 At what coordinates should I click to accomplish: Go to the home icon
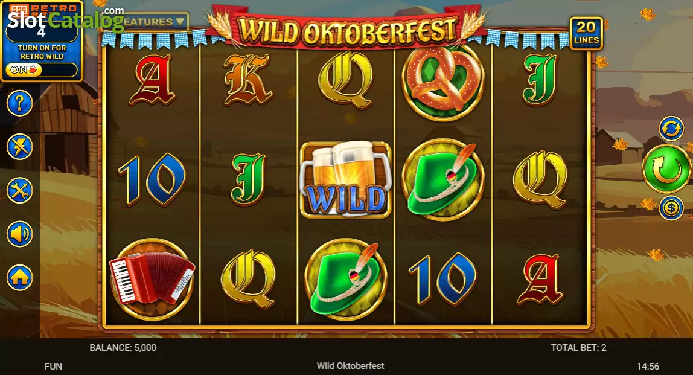point(19,278)
